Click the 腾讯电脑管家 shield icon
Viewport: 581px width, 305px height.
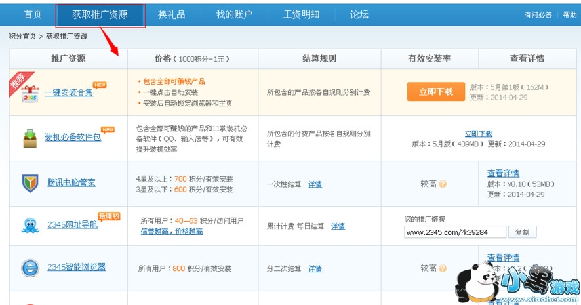30,183
